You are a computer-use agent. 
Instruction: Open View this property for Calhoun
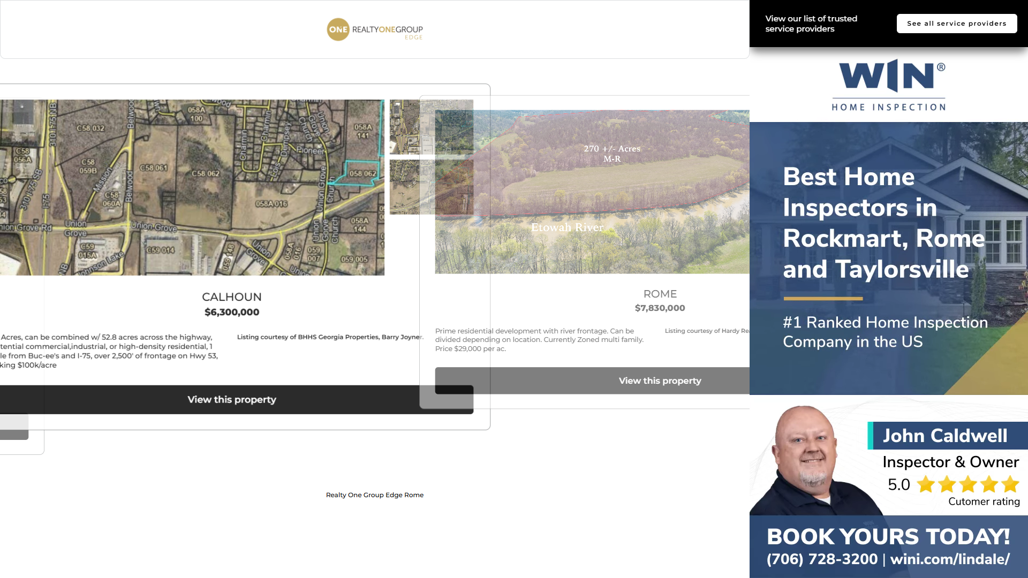coord(231,400)
